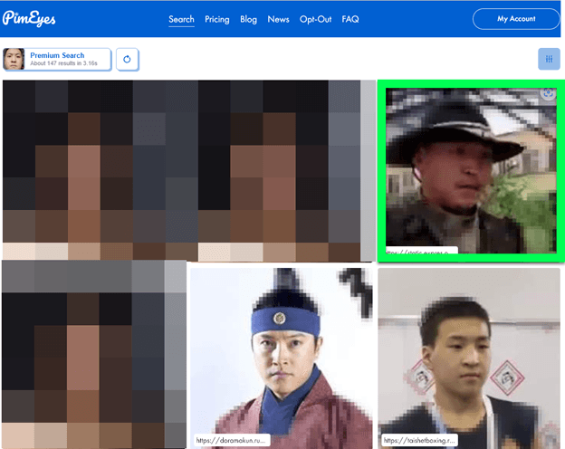Click the My Account button
Viewport: 565px width, 449px height.
[516, 19]
